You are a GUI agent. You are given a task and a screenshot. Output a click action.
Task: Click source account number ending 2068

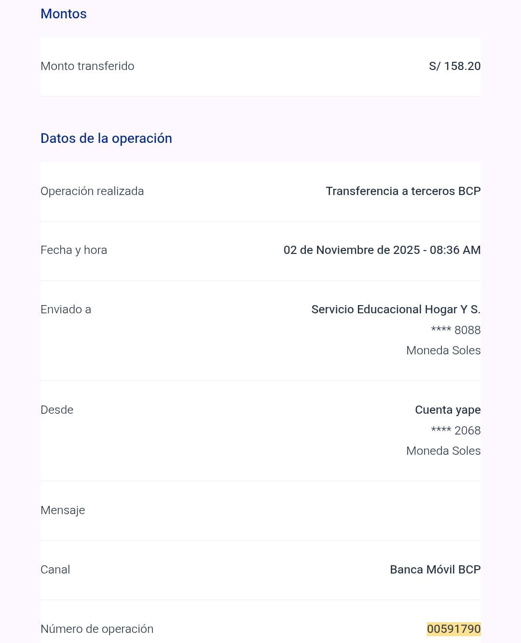(x=455, y=431)
